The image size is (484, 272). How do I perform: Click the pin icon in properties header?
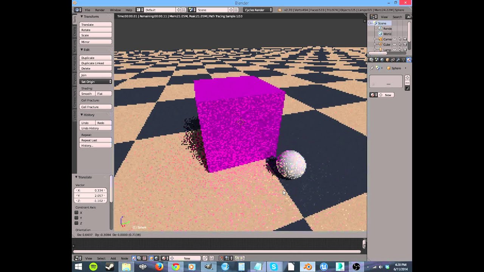click(x=372, y=68)
